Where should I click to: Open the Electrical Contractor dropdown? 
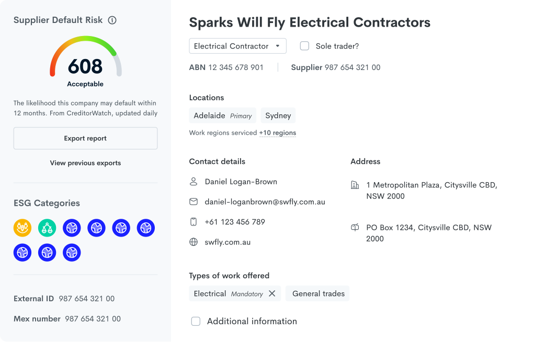(238, 46)
